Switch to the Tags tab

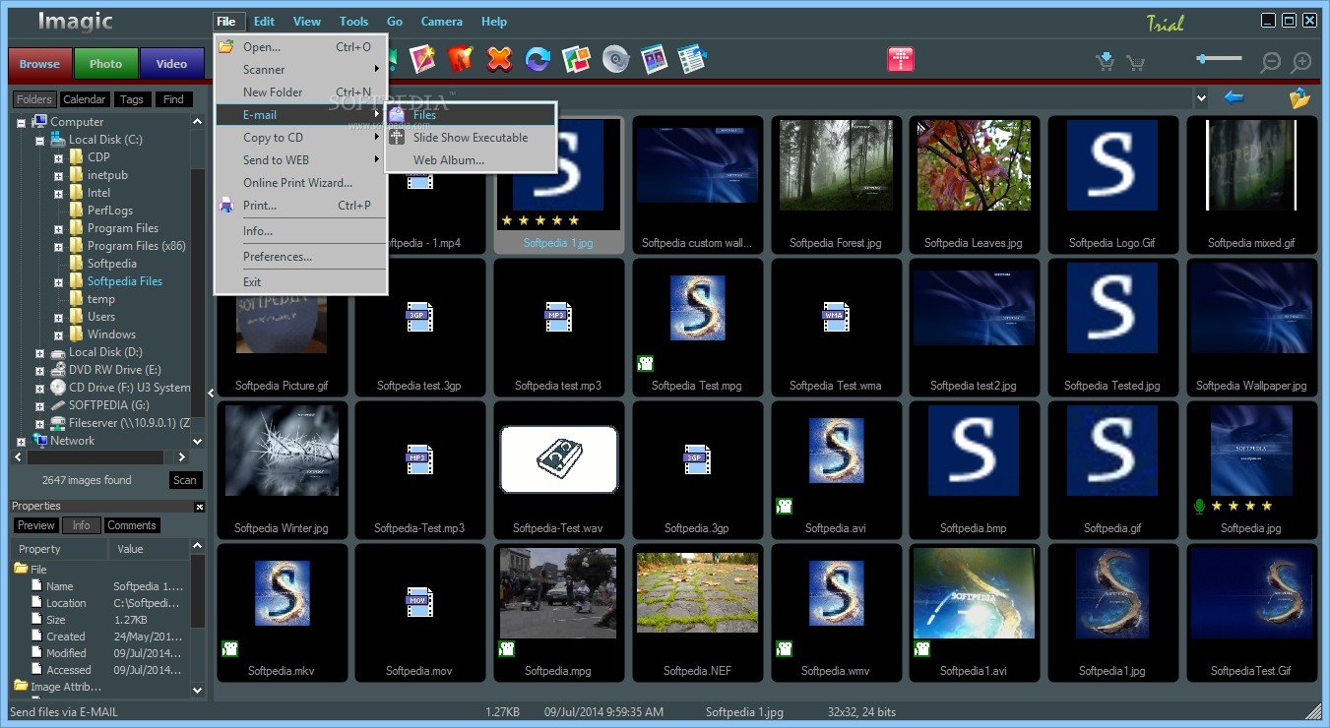(132, 99)
